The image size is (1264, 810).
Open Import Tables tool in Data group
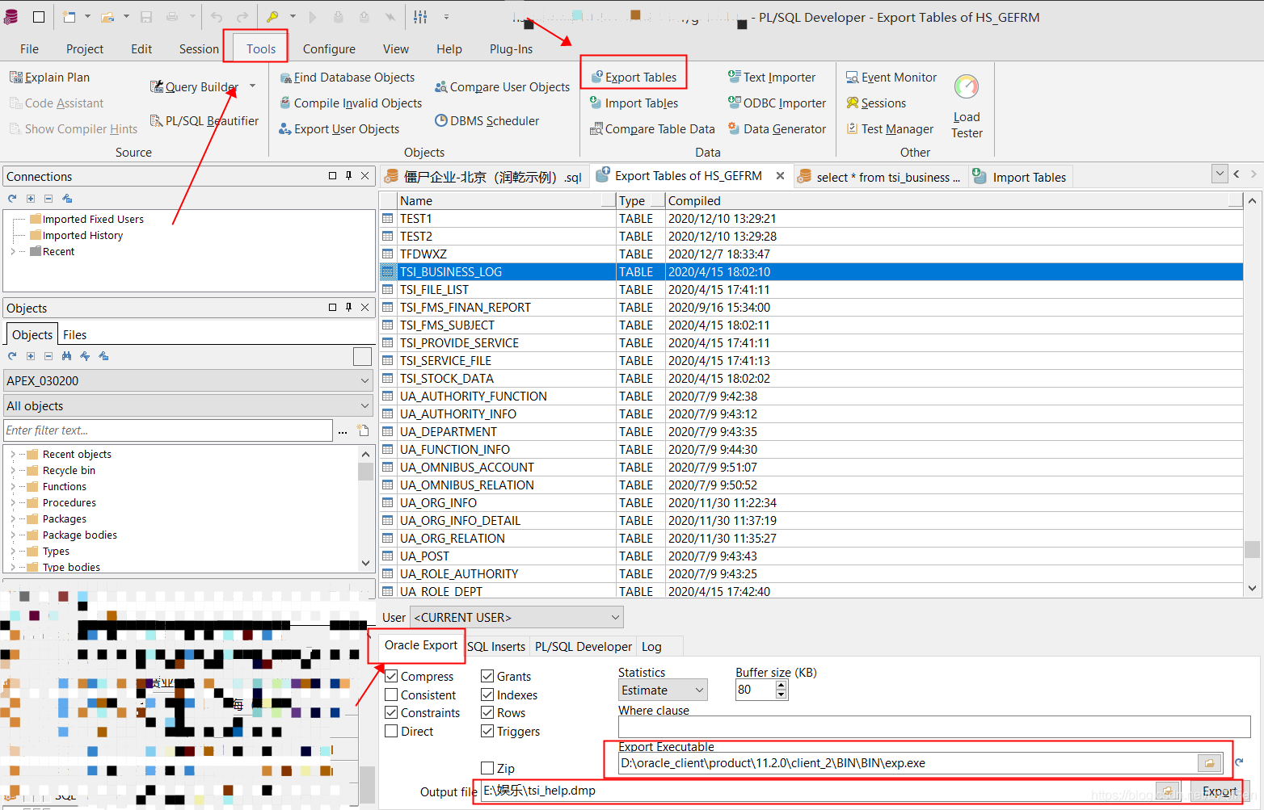634,103
